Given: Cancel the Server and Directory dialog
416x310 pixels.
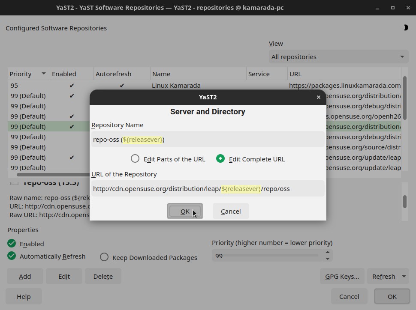Looking at the screenshot, I should point(231,211).
